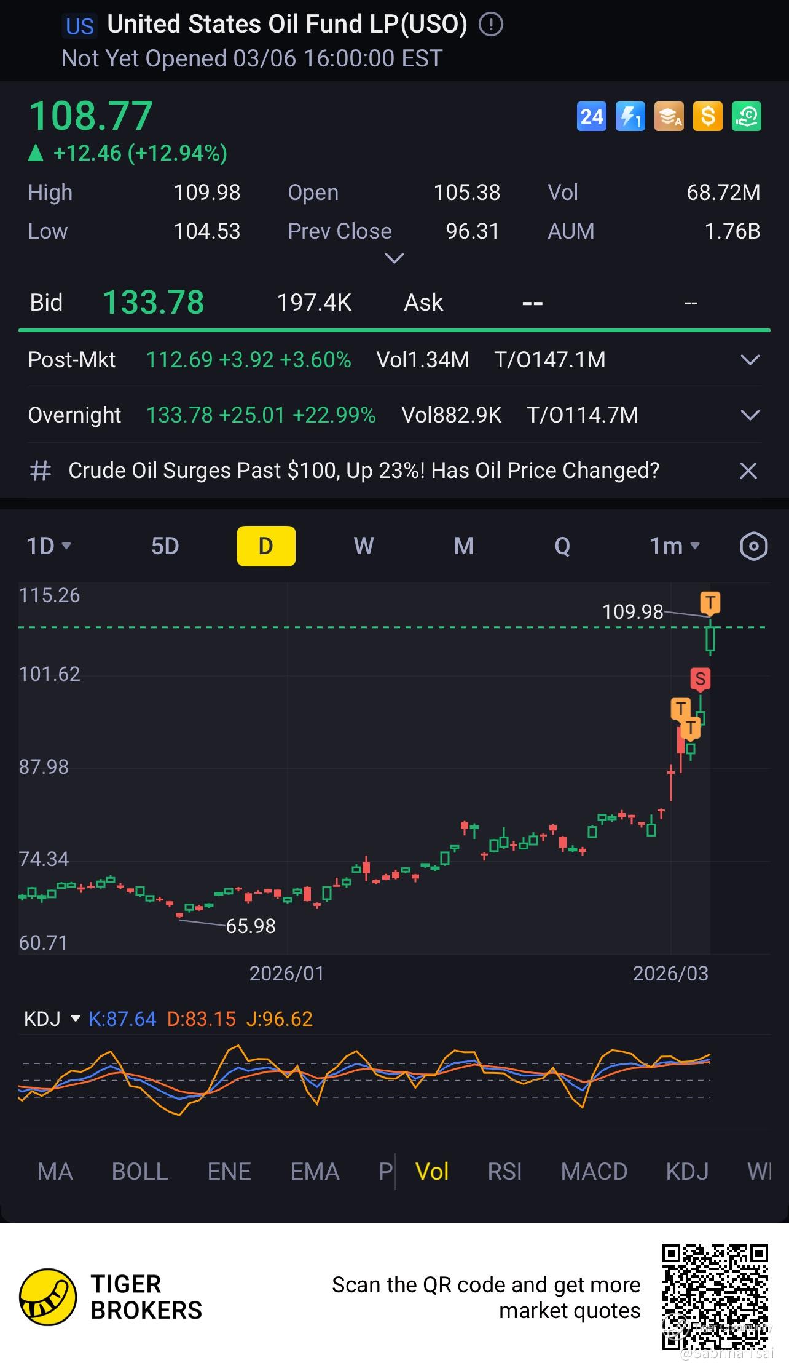Dismiss the Crude Oil Surges news banner

(x=748, y=471)
